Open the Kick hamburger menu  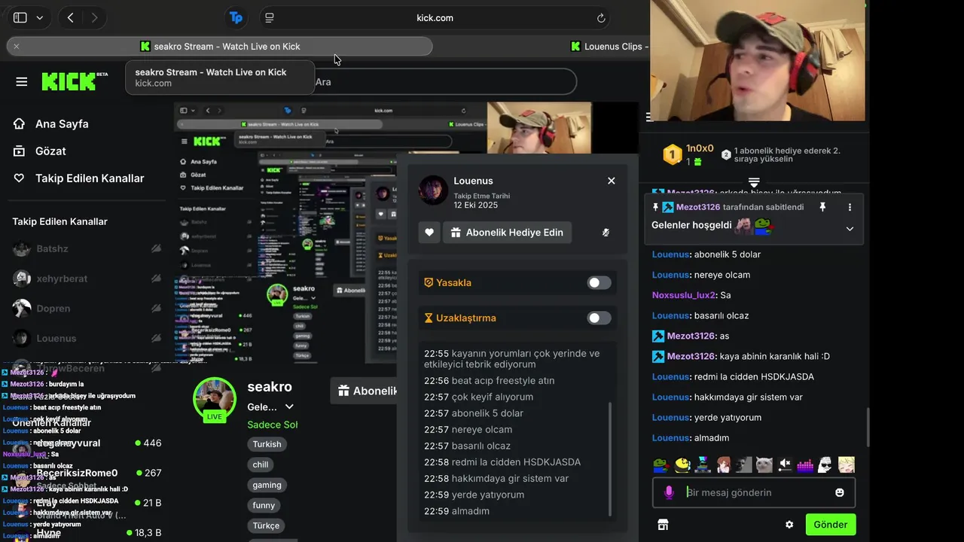[22, 81]
